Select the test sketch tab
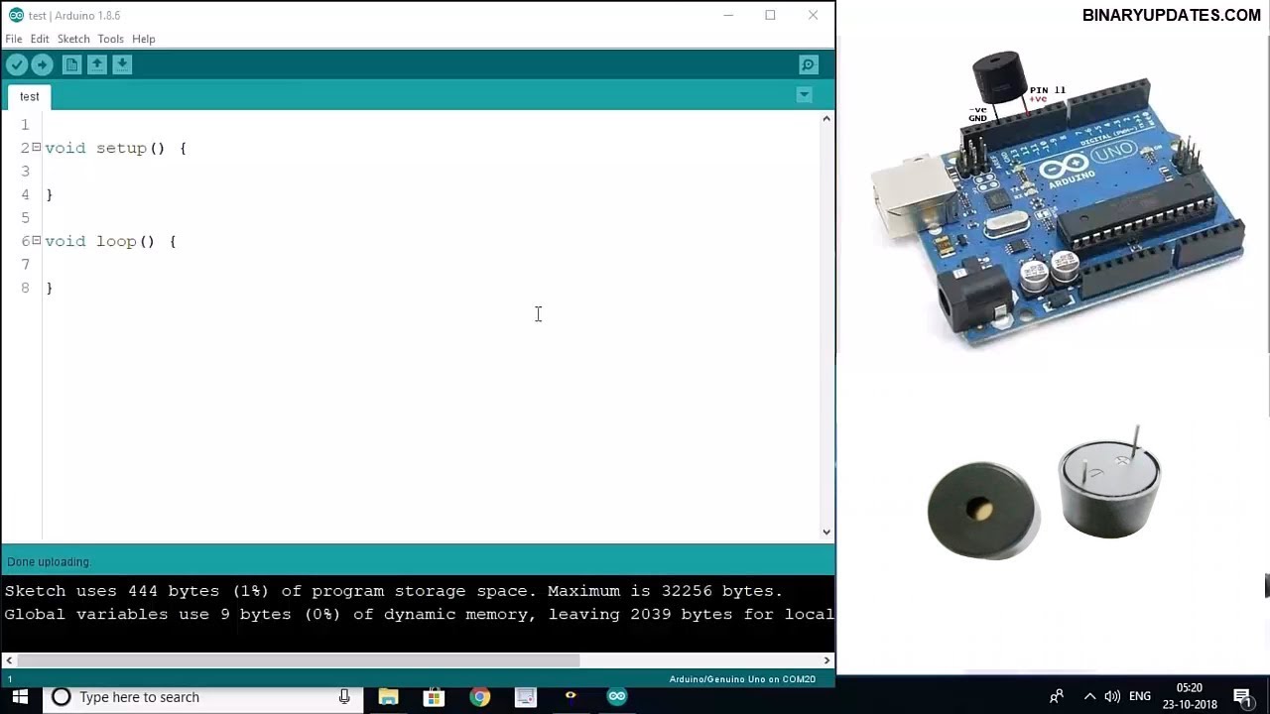Viewport: 1270px width, 714px height. [x=30, y=96]
